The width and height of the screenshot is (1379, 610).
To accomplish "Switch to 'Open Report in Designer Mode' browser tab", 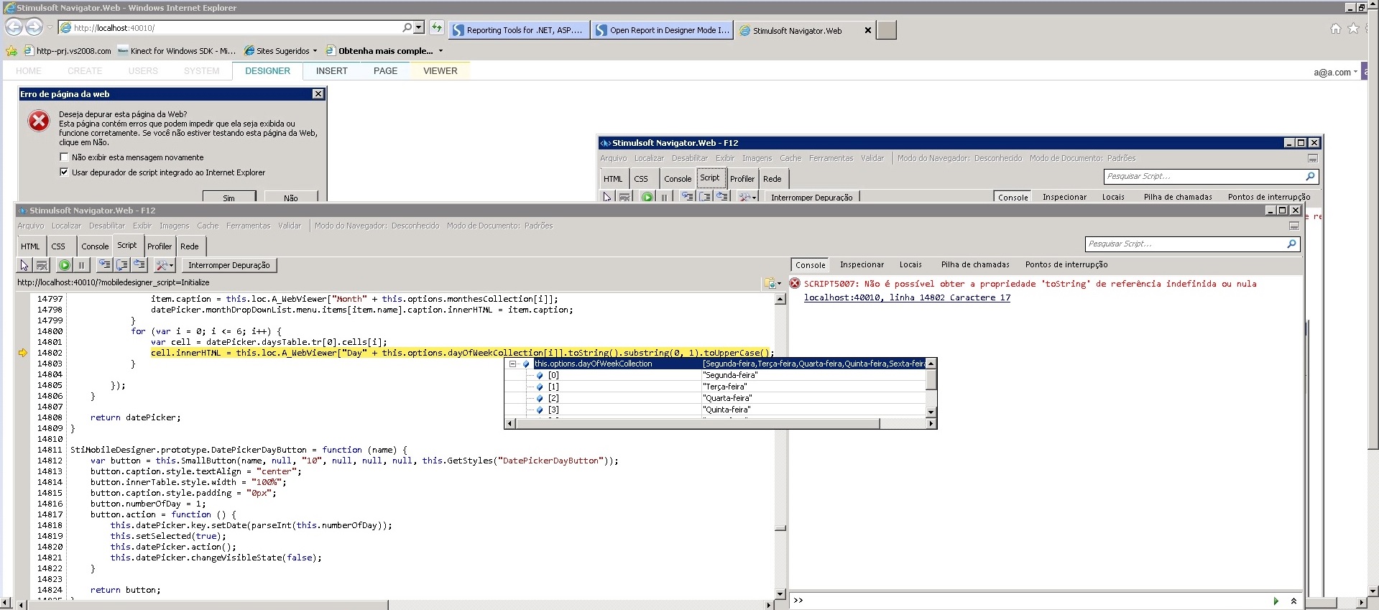I will (x=662, y=30).
